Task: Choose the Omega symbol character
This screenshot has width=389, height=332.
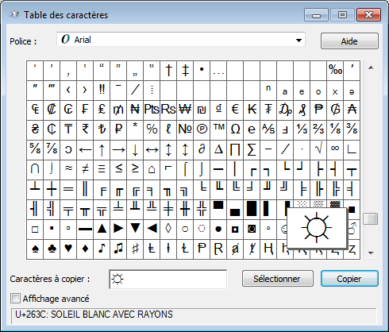Action: [x=235, y=130]
